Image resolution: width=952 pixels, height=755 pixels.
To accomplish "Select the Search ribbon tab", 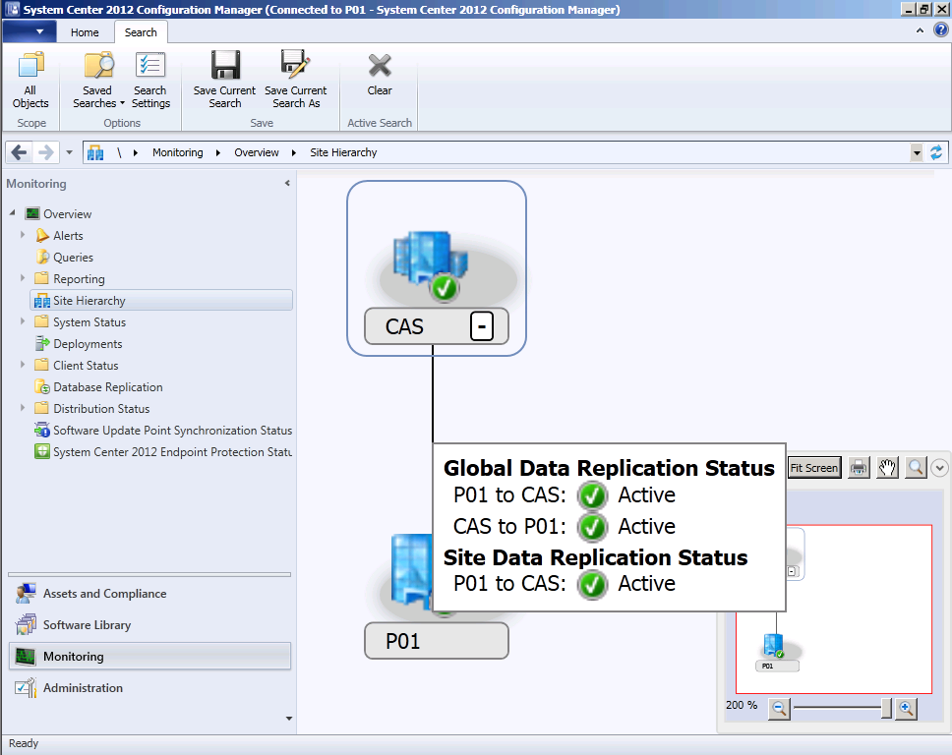I will point(141,32).
